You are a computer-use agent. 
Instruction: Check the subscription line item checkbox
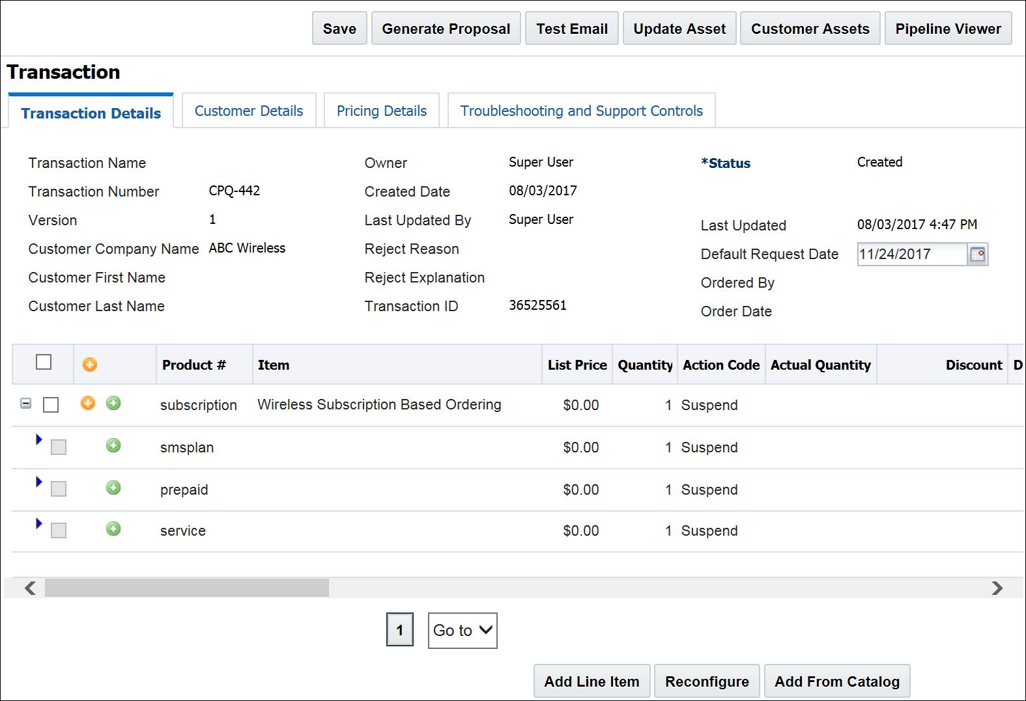pos(51,405)
